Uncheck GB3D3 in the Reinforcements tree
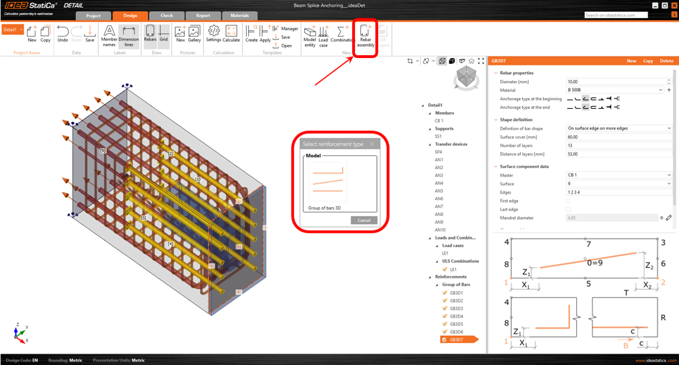The height and width of the screenshot is (365, 679). point(446,309)
